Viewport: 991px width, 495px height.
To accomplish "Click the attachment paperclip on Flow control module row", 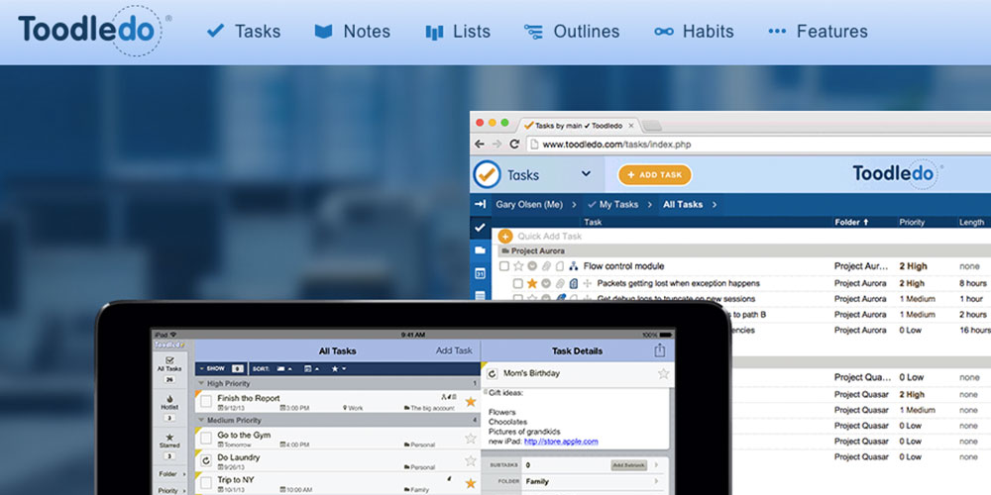I will click(x=545, y=266).
